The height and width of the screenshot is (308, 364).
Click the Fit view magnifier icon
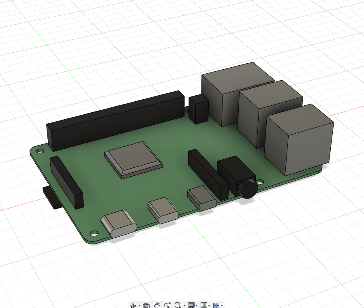point(177,305)
